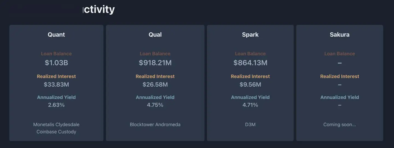The image size is (394, 148).
Task: Click Quant's $1.03B loan balance value
Action: point(56,63)
